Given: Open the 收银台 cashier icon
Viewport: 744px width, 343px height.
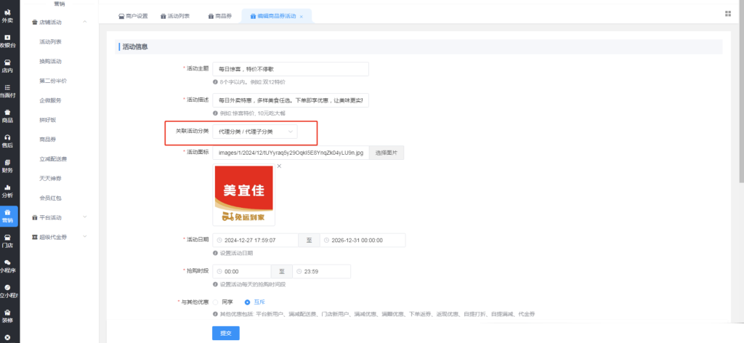Looking at the screenshot, I should (x=7, y=41).
